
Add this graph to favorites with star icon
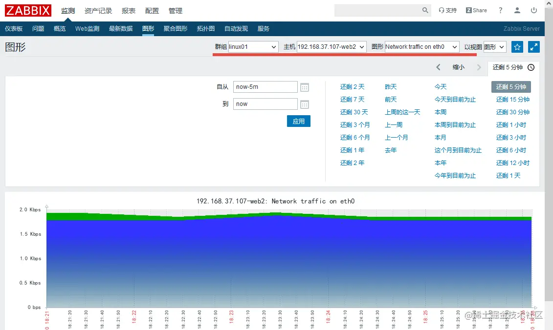(x=517, y=47)
